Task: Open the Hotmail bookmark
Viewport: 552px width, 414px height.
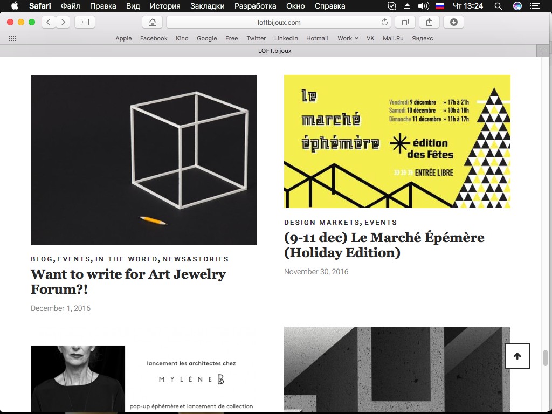Action: (317, 38)
